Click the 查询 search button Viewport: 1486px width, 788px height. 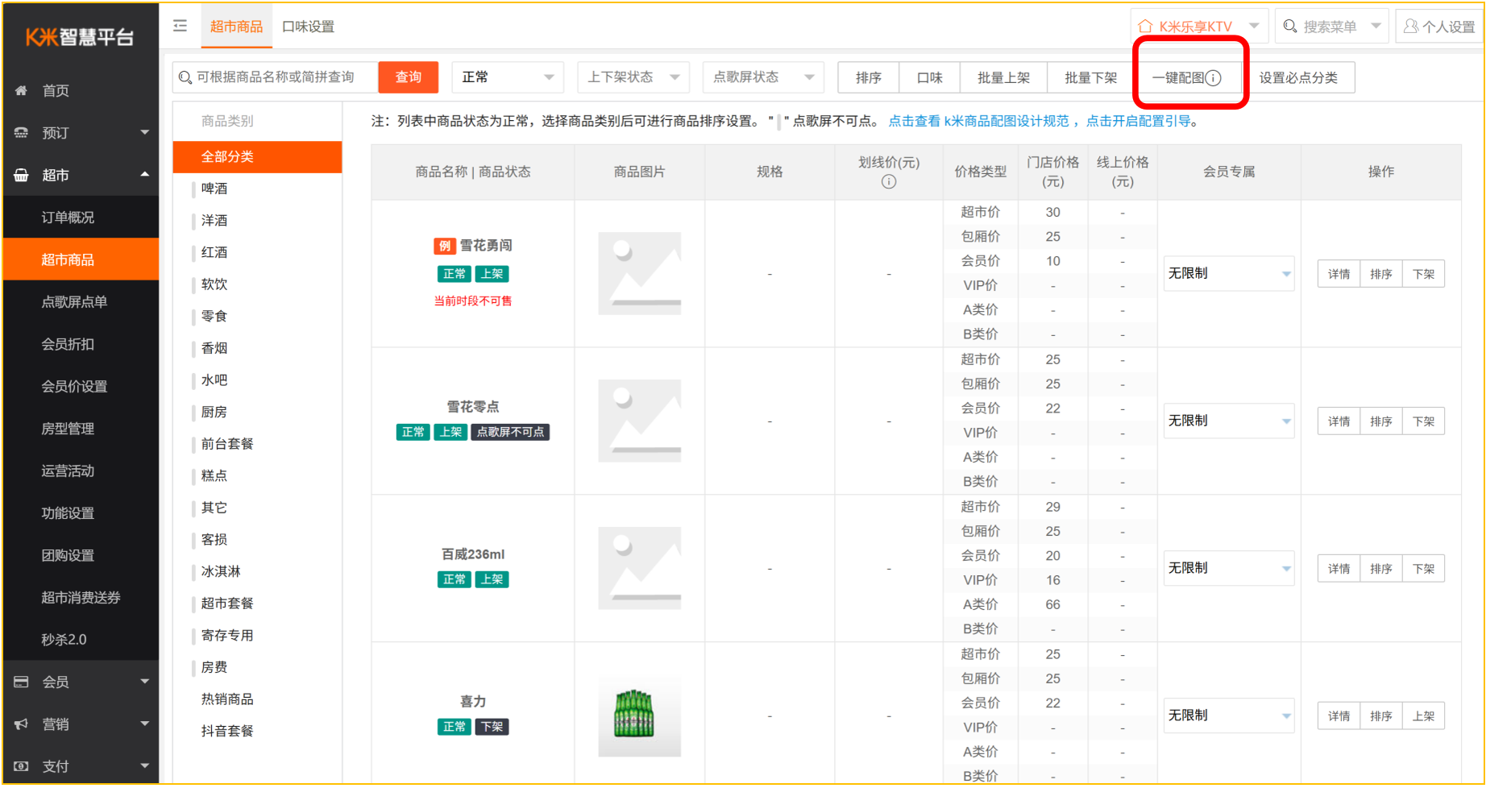408,77
